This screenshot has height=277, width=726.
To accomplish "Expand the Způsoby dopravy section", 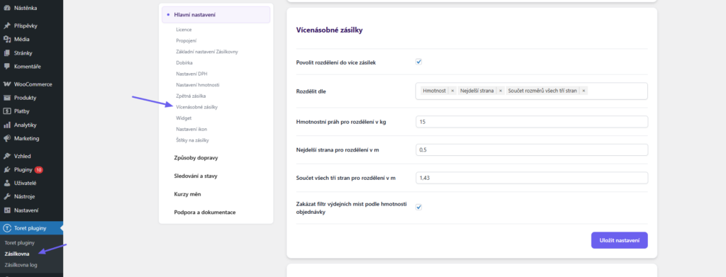I will click(x=196, y=158).
